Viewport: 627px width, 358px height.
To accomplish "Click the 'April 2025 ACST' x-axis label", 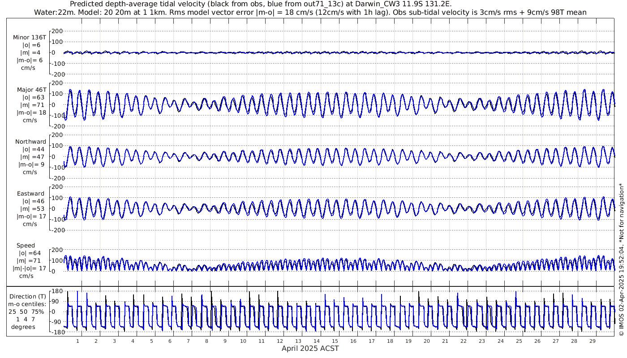I will coord(310,349).
